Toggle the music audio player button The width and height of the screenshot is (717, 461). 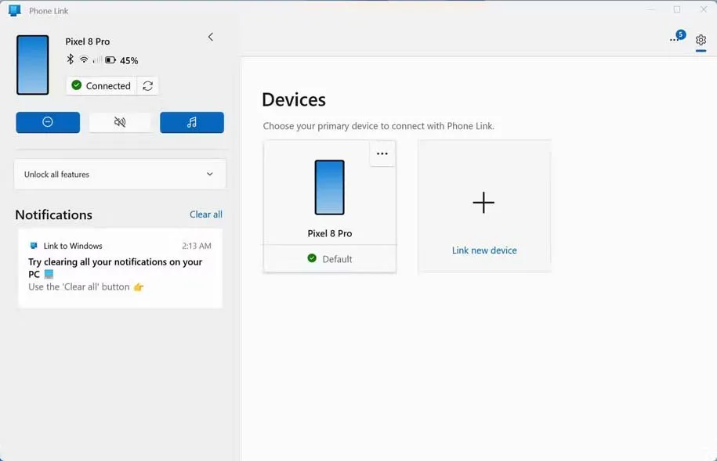(192, 122)
